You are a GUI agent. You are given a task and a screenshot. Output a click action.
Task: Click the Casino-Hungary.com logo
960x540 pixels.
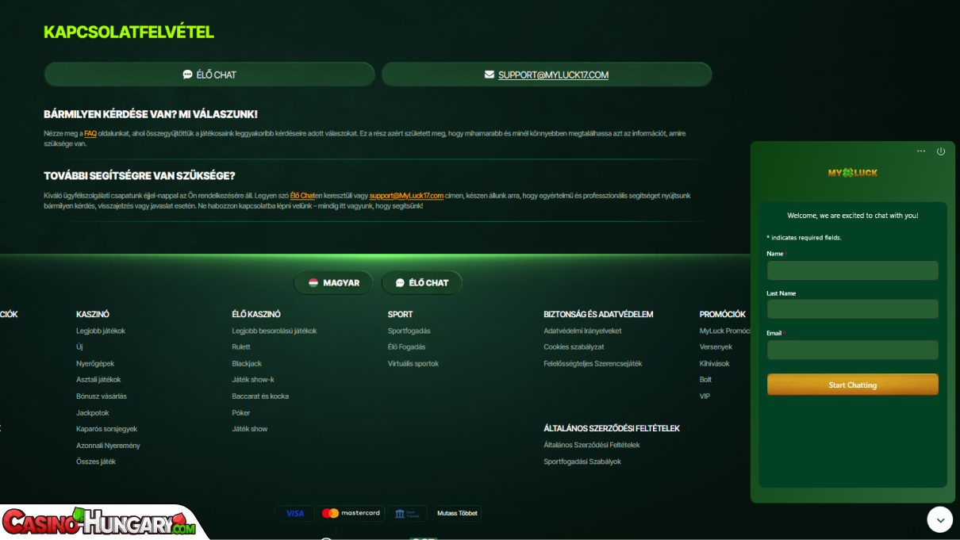(99, 523)
